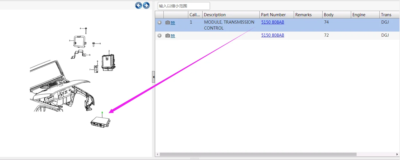Open part 5150 808AB in Body 72 row
Viewport: 400px width, 160px height.
tap(273, 35)
